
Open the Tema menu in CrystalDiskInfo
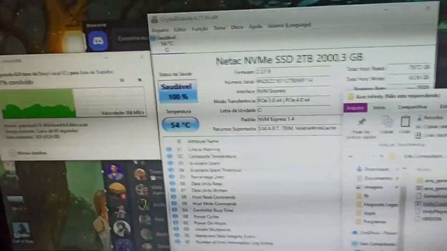point(219,28)
